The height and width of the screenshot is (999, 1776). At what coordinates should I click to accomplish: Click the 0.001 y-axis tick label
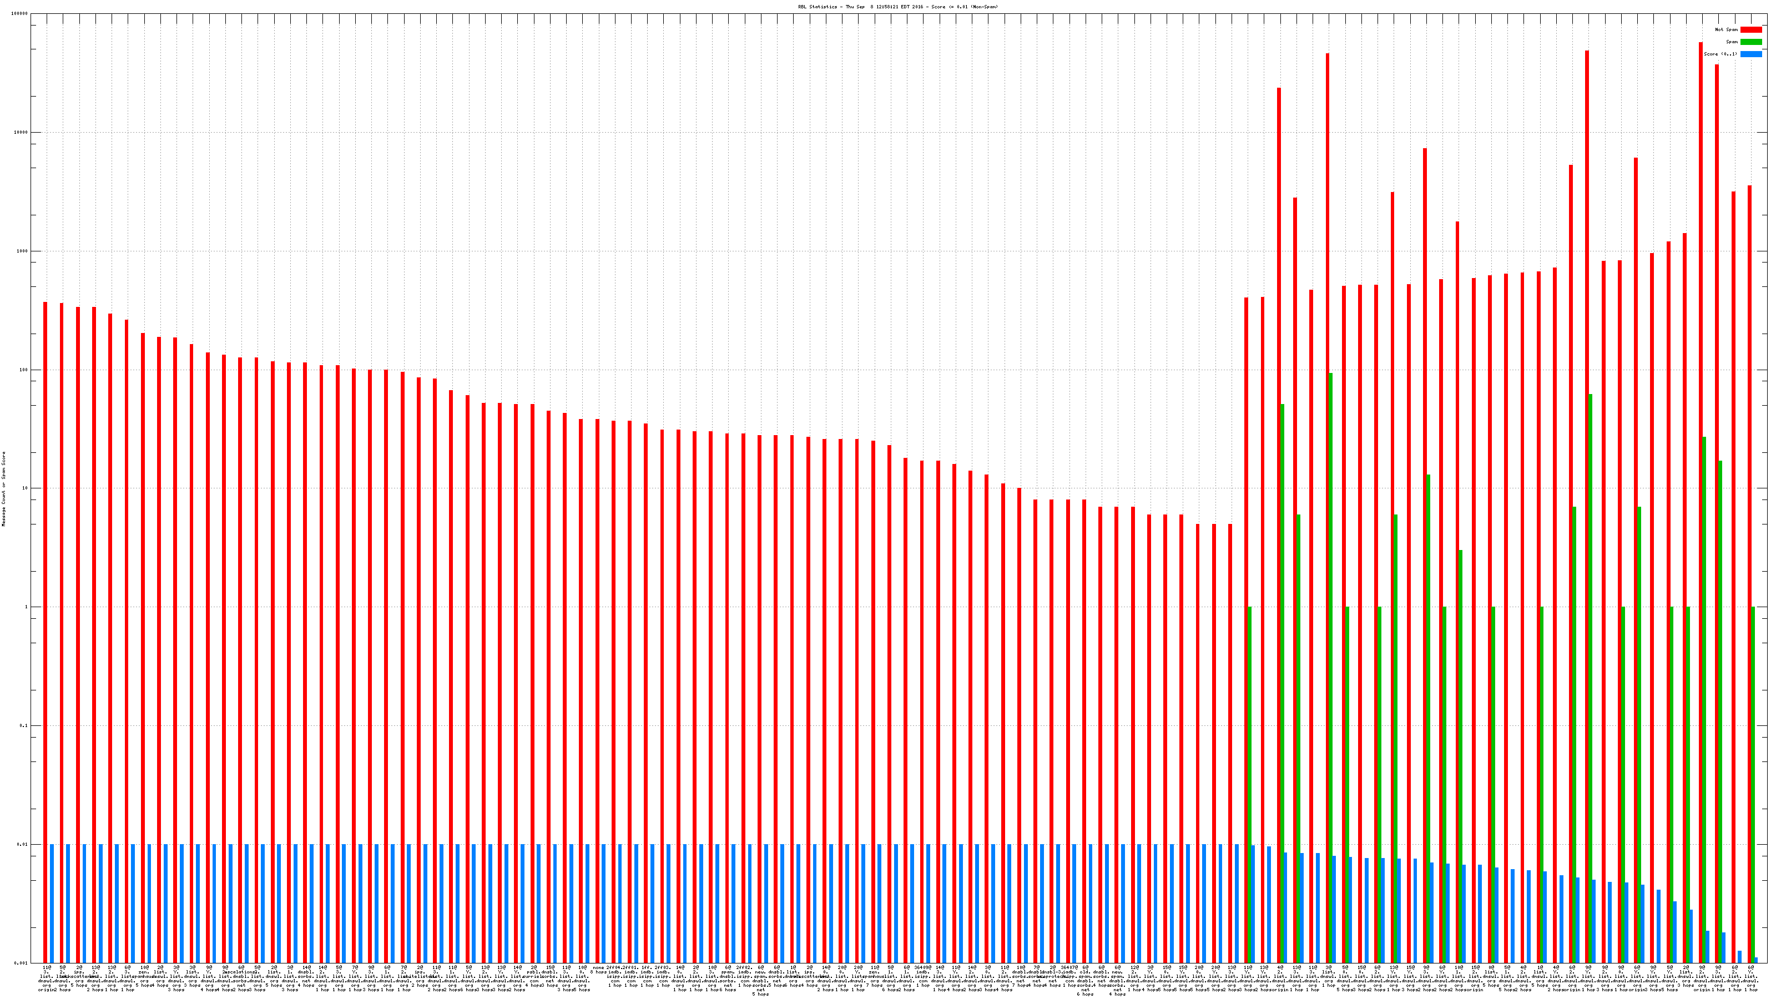pyautogui.click(x=22, y=962)
